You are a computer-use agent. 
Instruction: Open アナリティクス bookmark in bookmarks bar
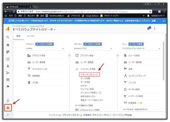(74, 16)
